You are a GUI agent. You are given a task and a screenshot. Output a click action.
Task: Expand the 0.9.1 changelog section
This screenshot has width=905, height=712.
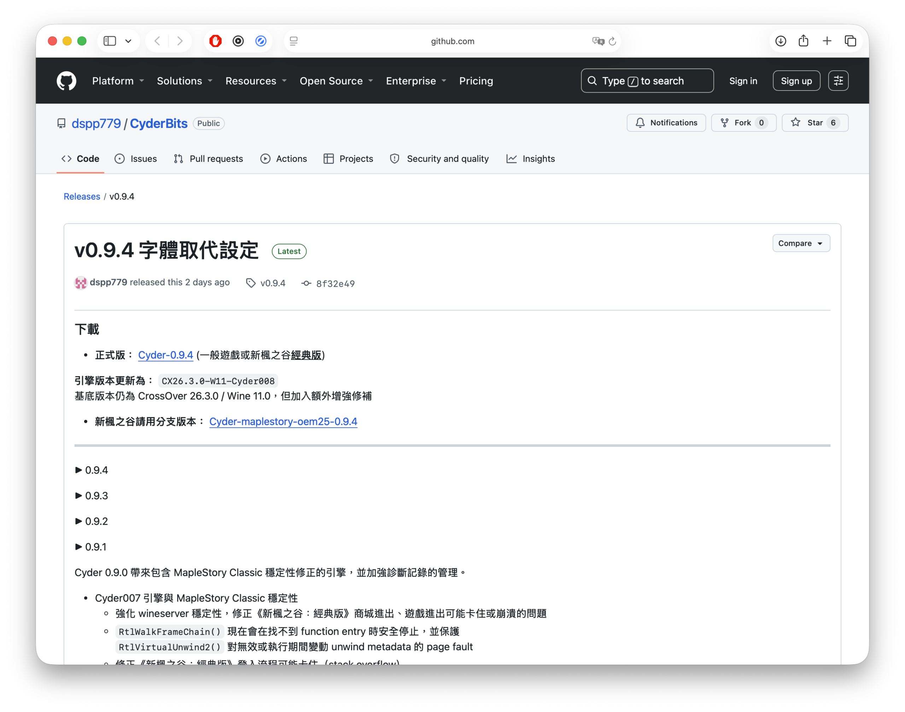(x=90, y=547)
